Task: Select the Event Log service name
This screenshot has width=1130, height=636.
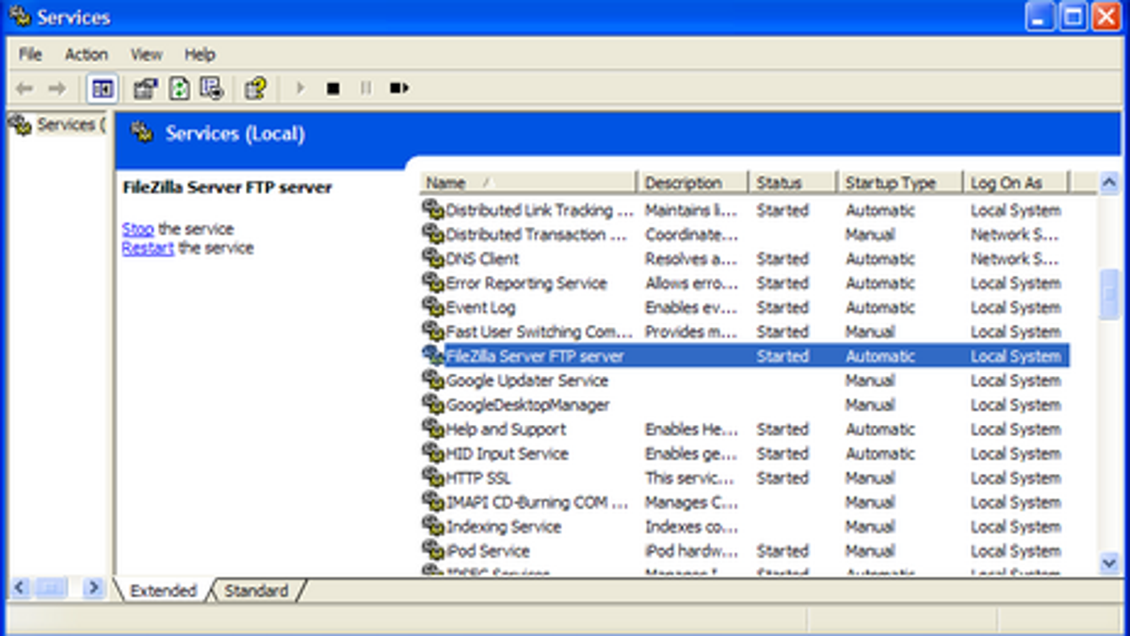Action: pos(481,308)
